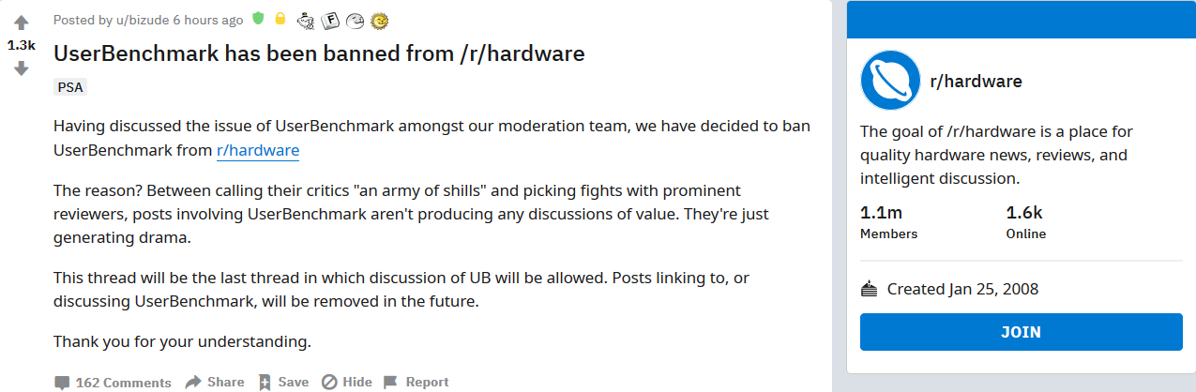Open the r/hardware community avatar
Screen dimensions: 1196x392
(890, 81)
